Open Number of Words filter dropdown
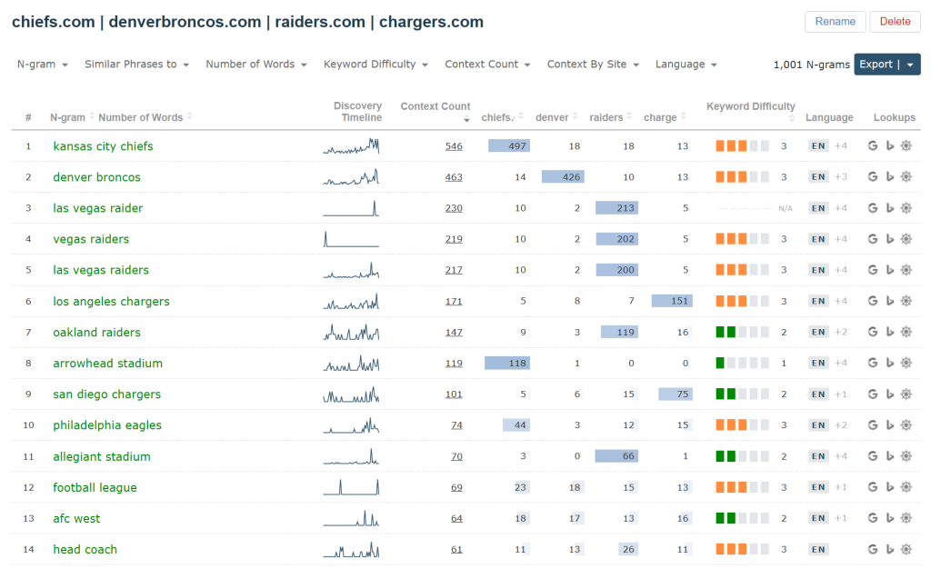 (255, 64)
